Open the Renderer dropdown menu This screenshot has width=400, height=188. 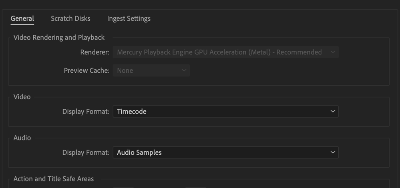225,52
